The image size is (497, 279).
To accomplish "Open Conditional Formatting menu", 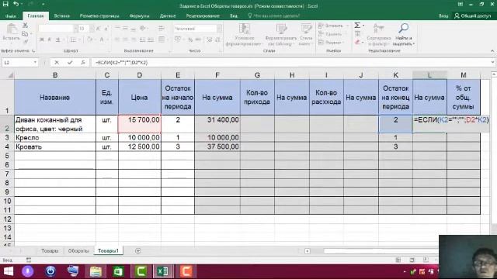I will point(244,34).
